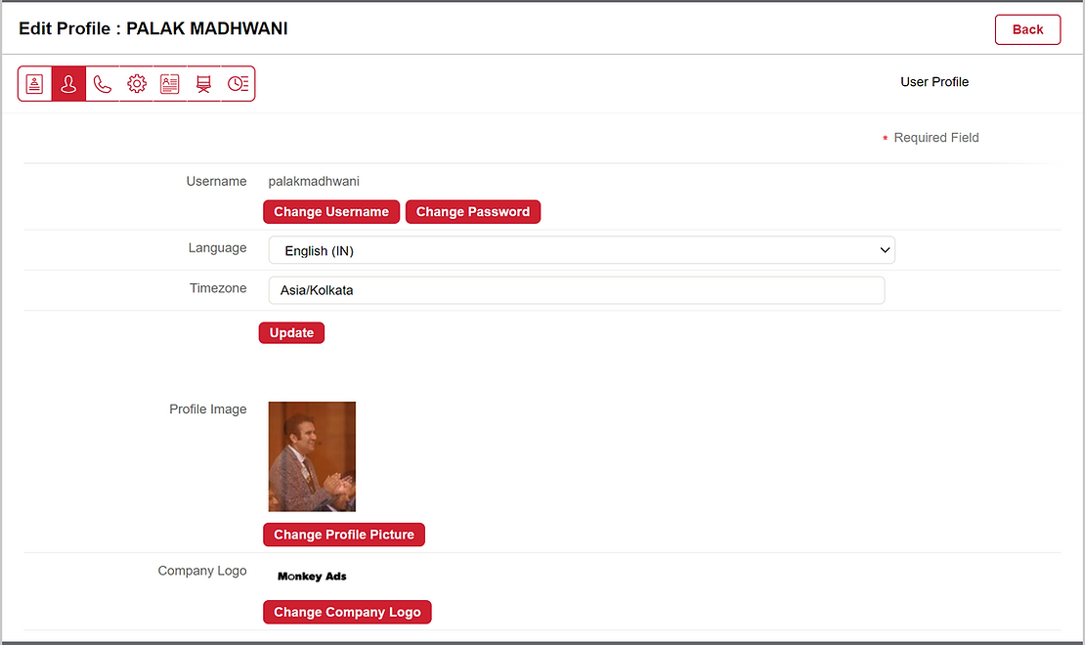Screen dimensions: 1085x645
Task: Focus the Timezone field showing Asia/Kolkata
Action: click(576, 290)
